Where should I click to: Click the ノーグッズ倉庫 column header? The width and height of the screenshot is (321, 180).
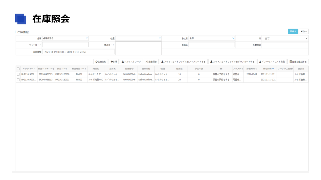tap(285, 69)
